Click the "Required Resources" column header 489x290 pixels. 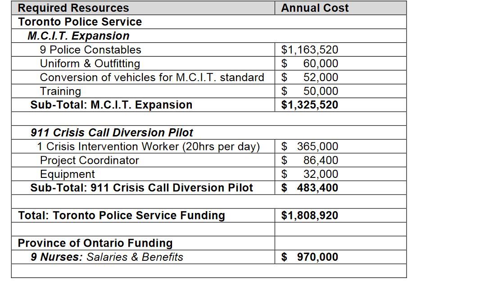(x=73, y=8)
